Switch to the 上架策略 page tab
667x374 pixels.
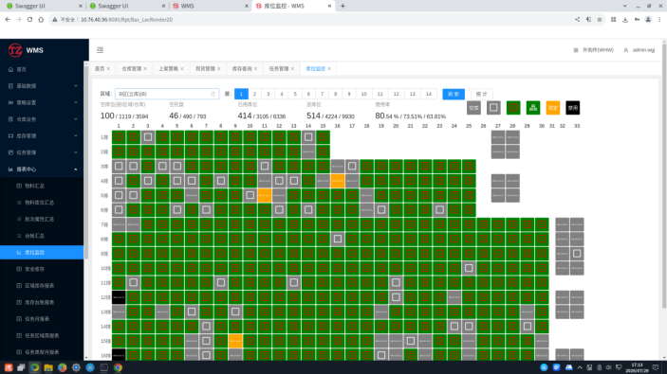click(169, 69)
